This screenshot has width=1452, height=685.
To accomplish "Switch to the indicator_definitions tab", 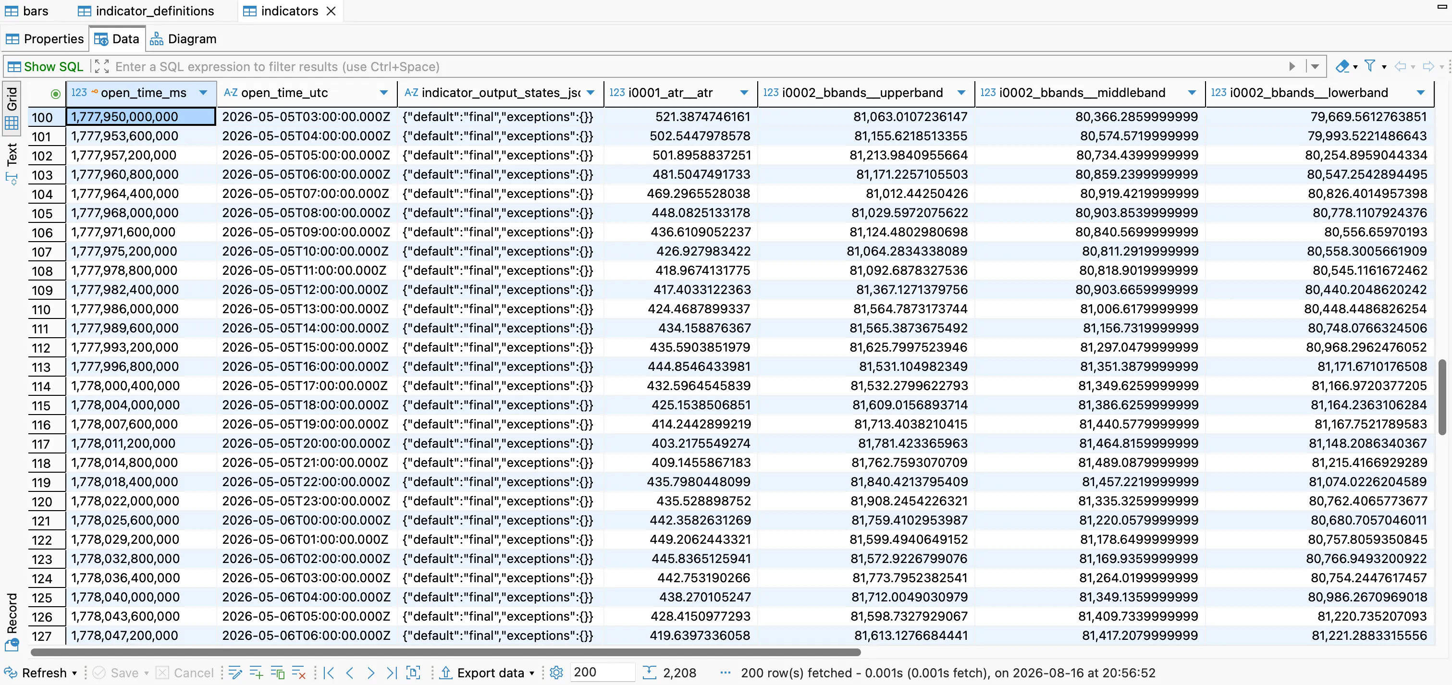I will click(x=146, y=11).
